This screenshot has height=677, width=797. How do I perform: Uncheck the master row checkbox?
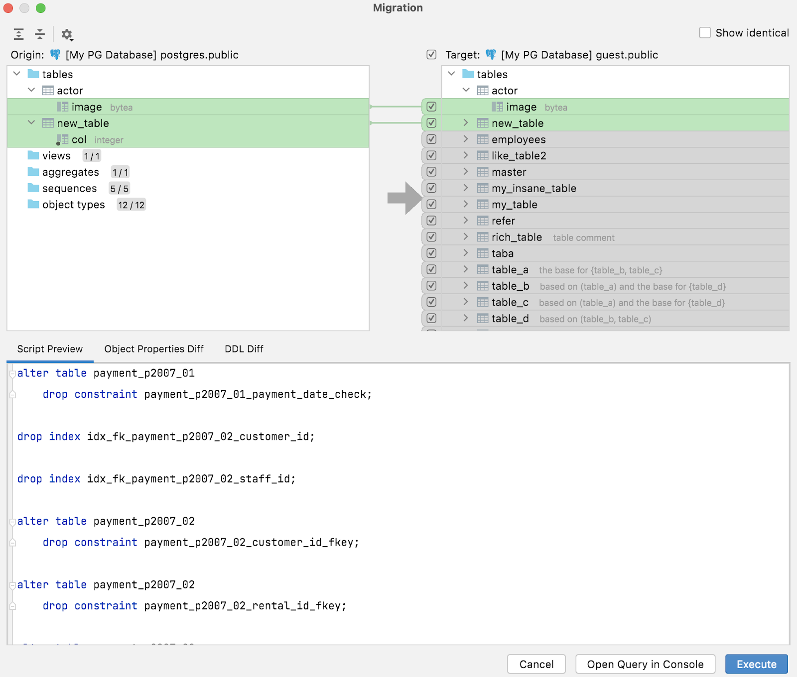[431, 172]
